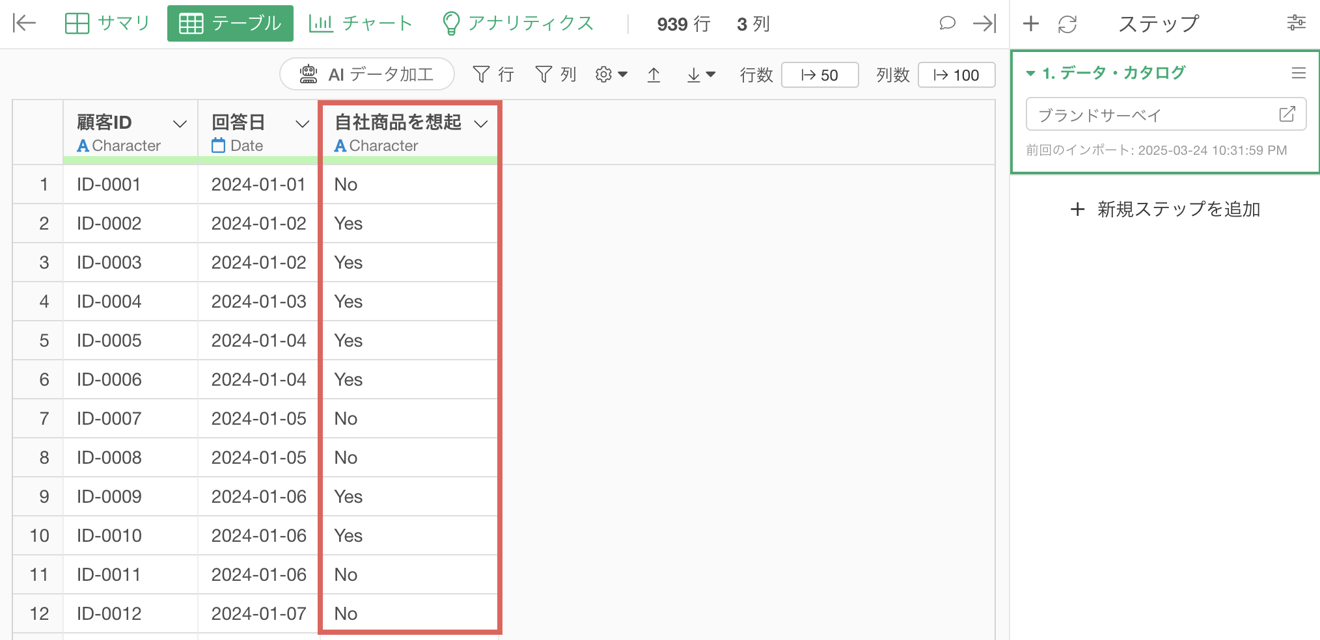Open the download arrow dropdown
1320x640 pixels.
click(x=700, y=75)
